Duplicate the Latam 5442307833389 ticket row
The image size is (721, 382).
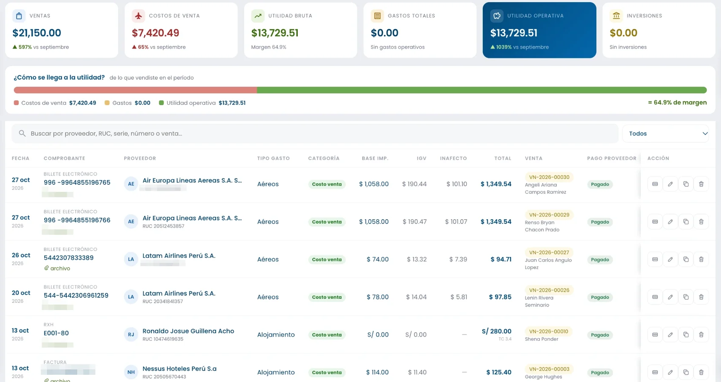click(x=686, y=259)
